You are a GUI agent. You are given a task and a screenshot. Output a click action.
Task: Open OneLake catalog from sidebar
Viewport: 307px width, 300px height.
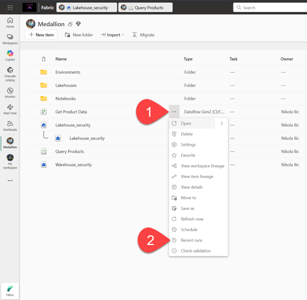(10, 74)
